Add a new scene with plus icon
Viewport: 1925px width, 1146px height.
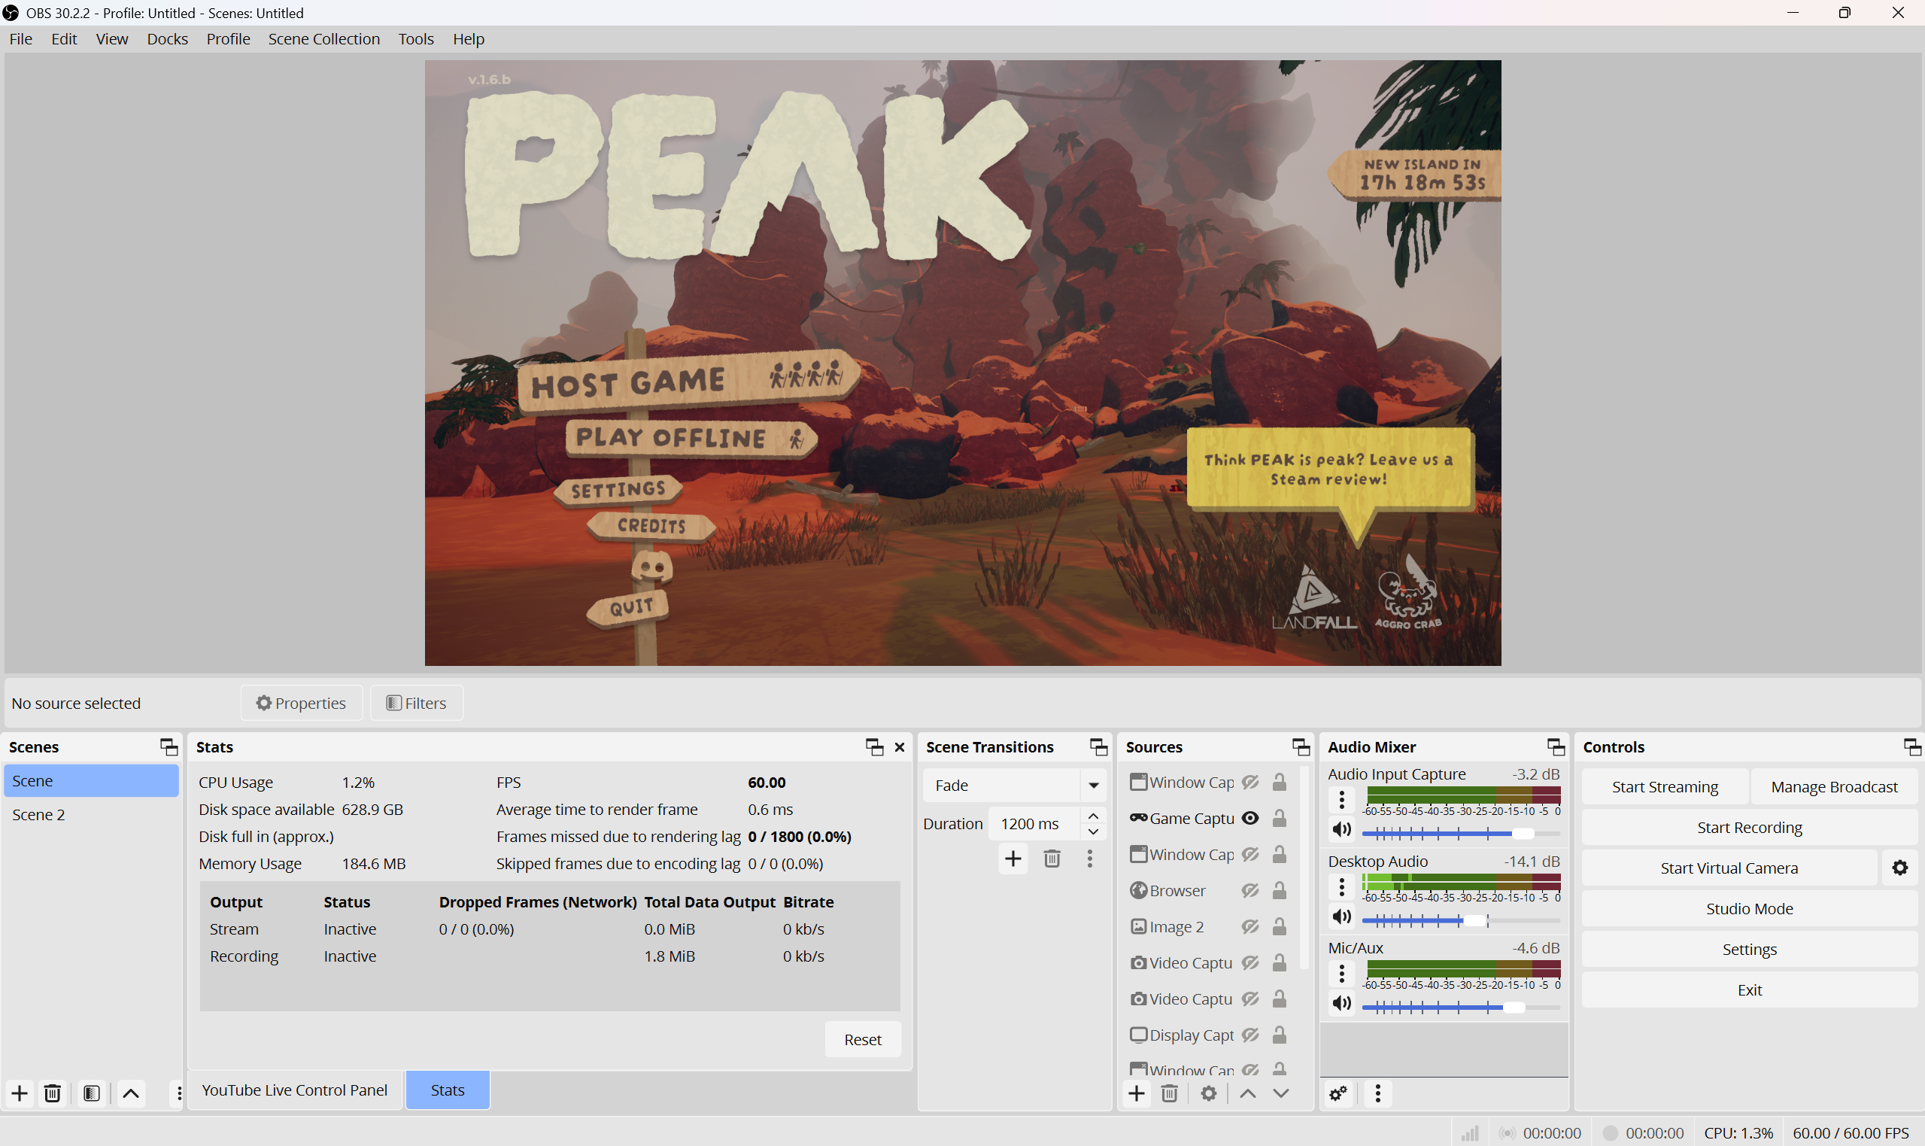point(20,1093)
